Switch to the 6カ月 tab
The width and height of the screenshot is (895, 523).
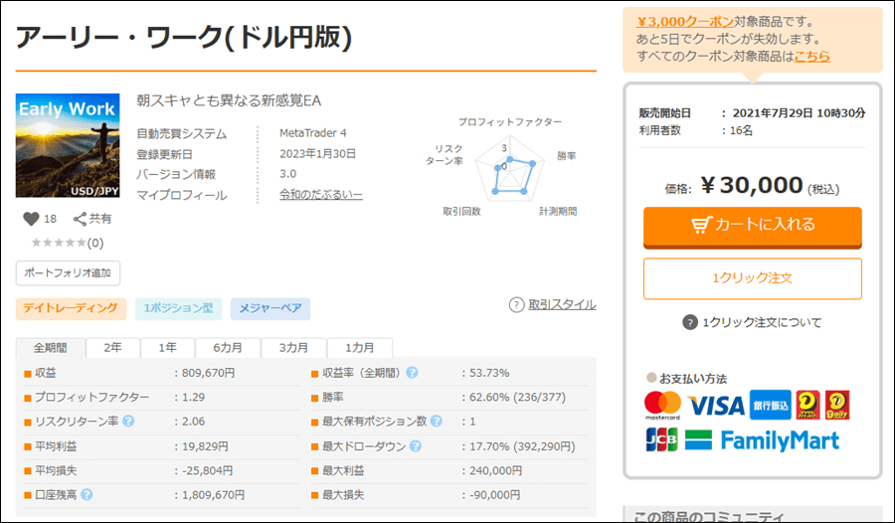(x=228, y=348)
